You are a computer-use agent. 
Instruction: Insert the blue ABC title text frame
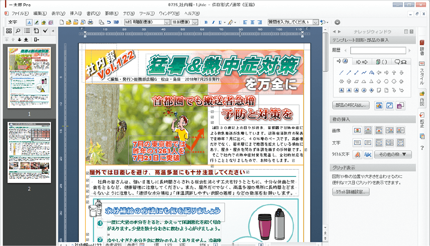point(368,155)
